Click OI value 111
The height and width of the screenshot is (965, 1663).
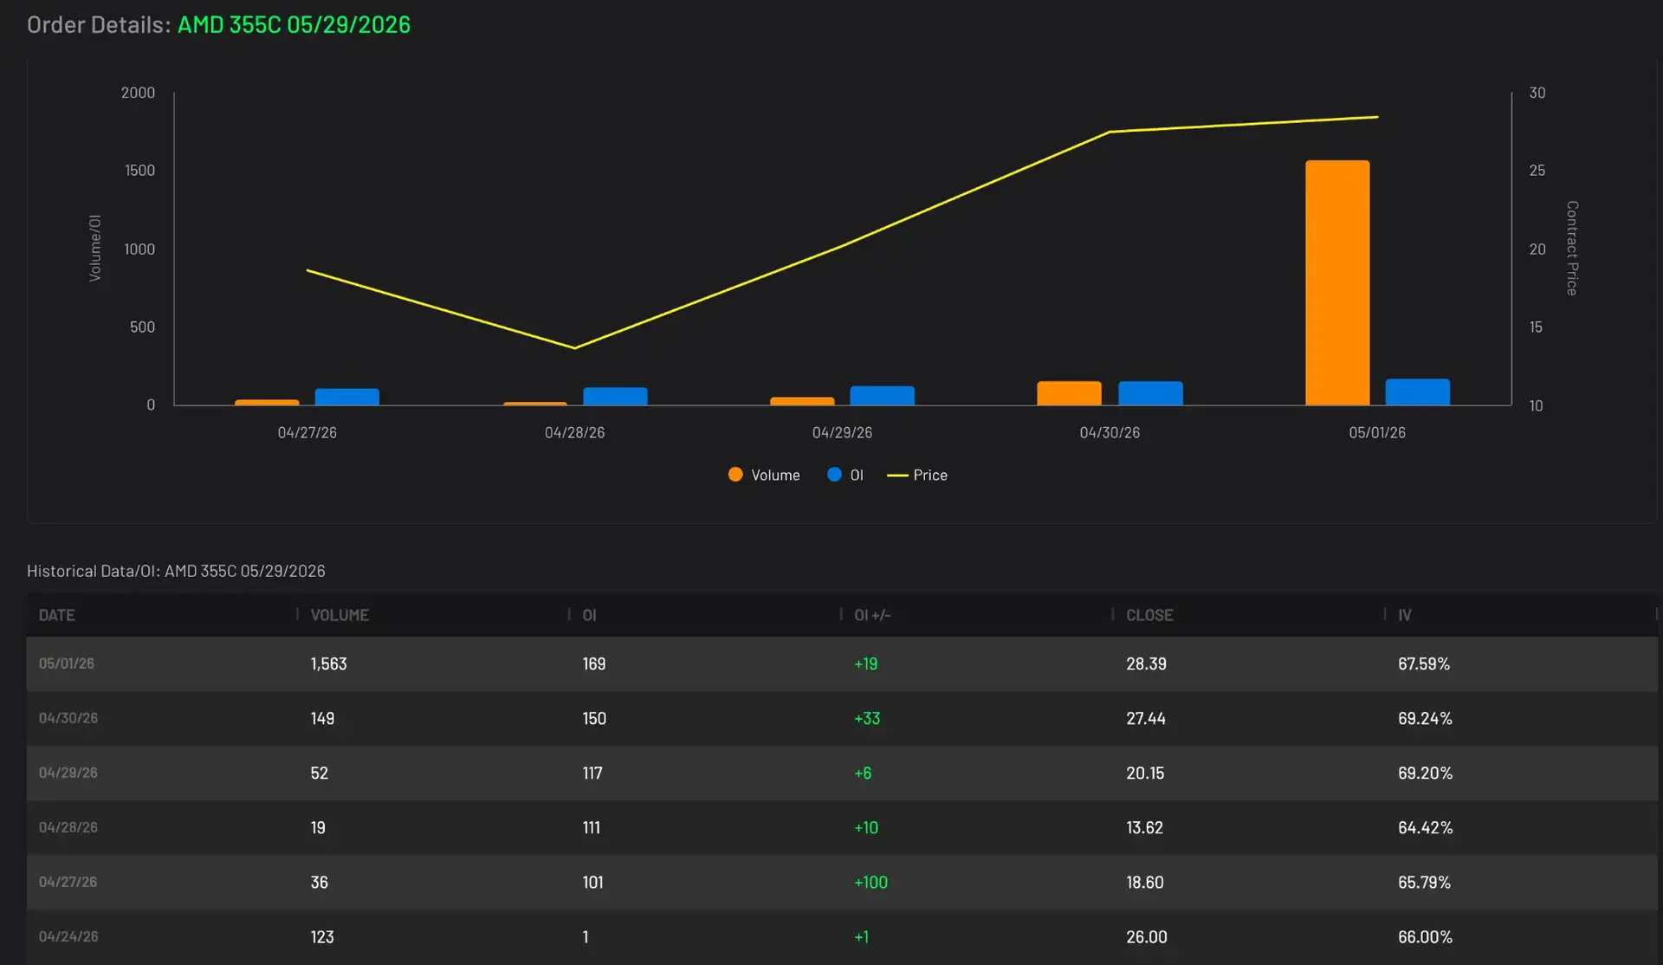click(592, 827)
